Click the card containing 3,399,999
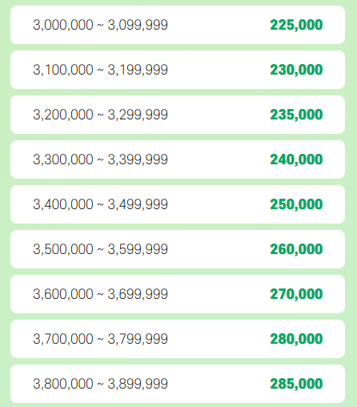 [178, 159]
